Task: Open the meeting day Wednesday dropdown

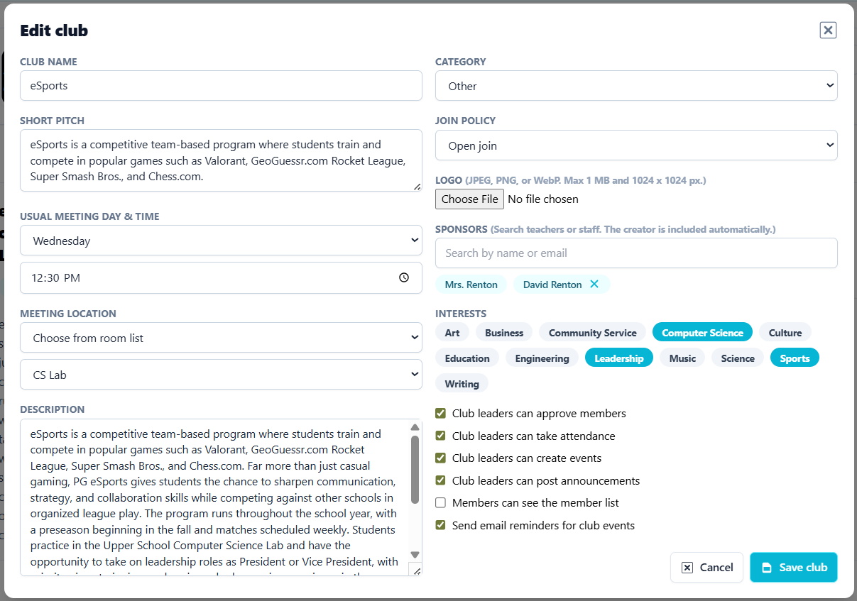Action: click(x=221, y=241)
